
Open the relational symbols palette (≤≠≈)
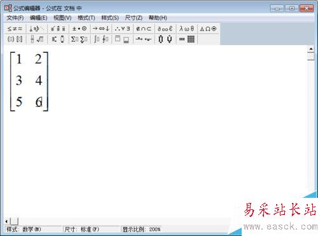[15, 29]
